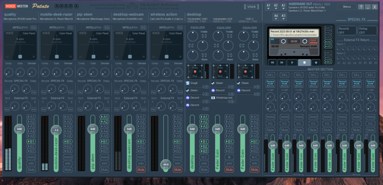Click the Treble knob of desktop equalizer
Viewport: 383px width, 185px height.
pyautogui.click(x=193, y=36)
